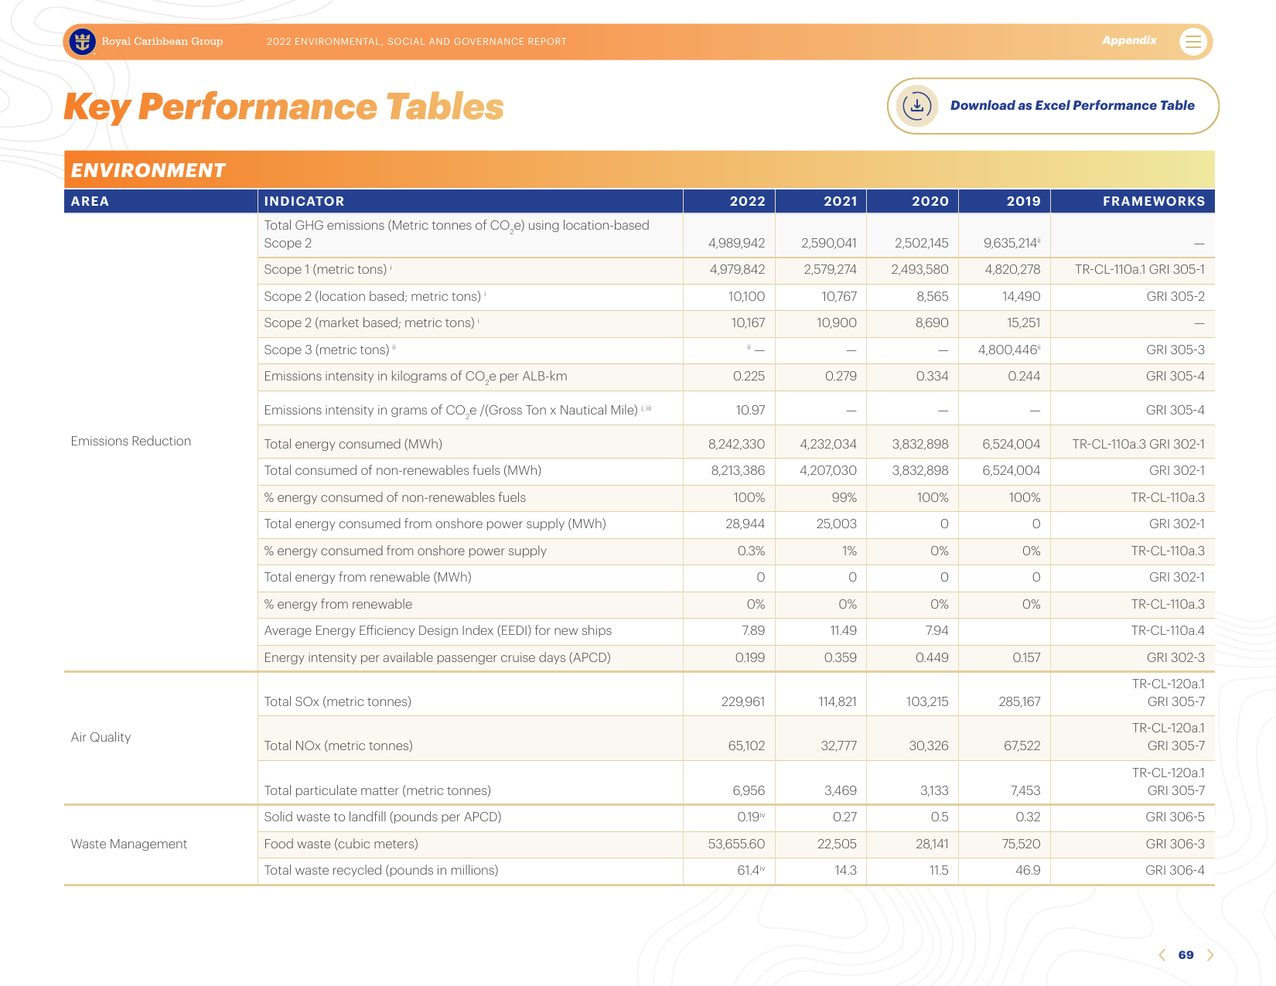Go to previous page arrow
This screenshot has width=1276, height=986.
(1162, 955)
